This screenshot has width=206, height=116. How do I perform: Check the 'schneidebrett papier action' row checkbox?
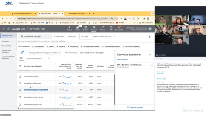click(20, 97)
